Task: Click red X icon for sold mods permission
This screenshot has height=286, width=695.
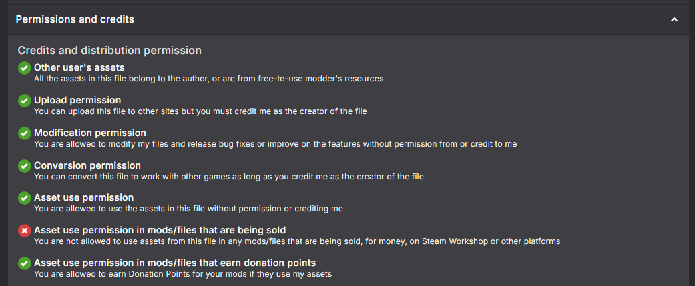Action: (24, 231)
